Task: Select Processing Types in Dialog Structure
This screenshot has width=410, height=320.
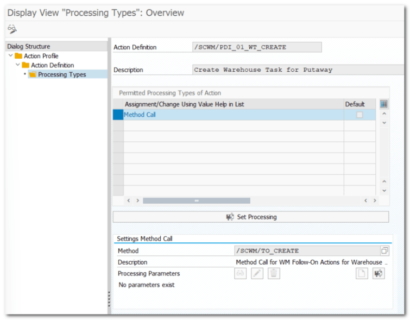Action: (62, 74)
